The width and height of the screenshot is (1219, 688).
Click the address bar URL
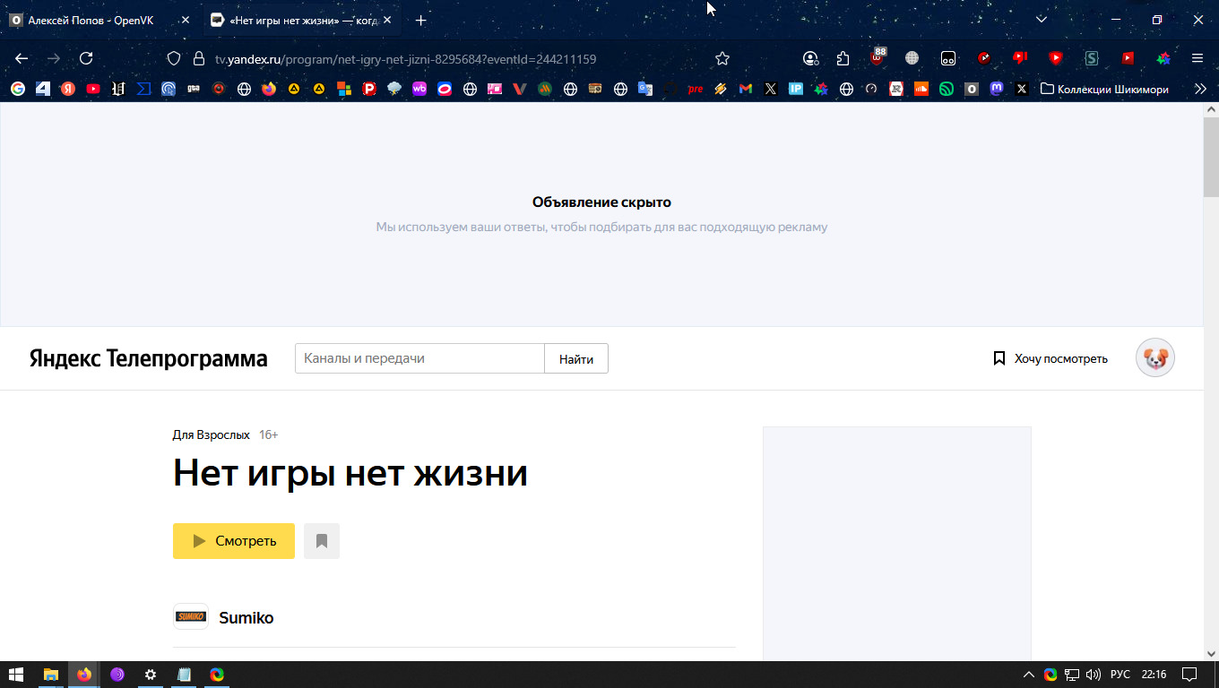[x=405, y=59]
